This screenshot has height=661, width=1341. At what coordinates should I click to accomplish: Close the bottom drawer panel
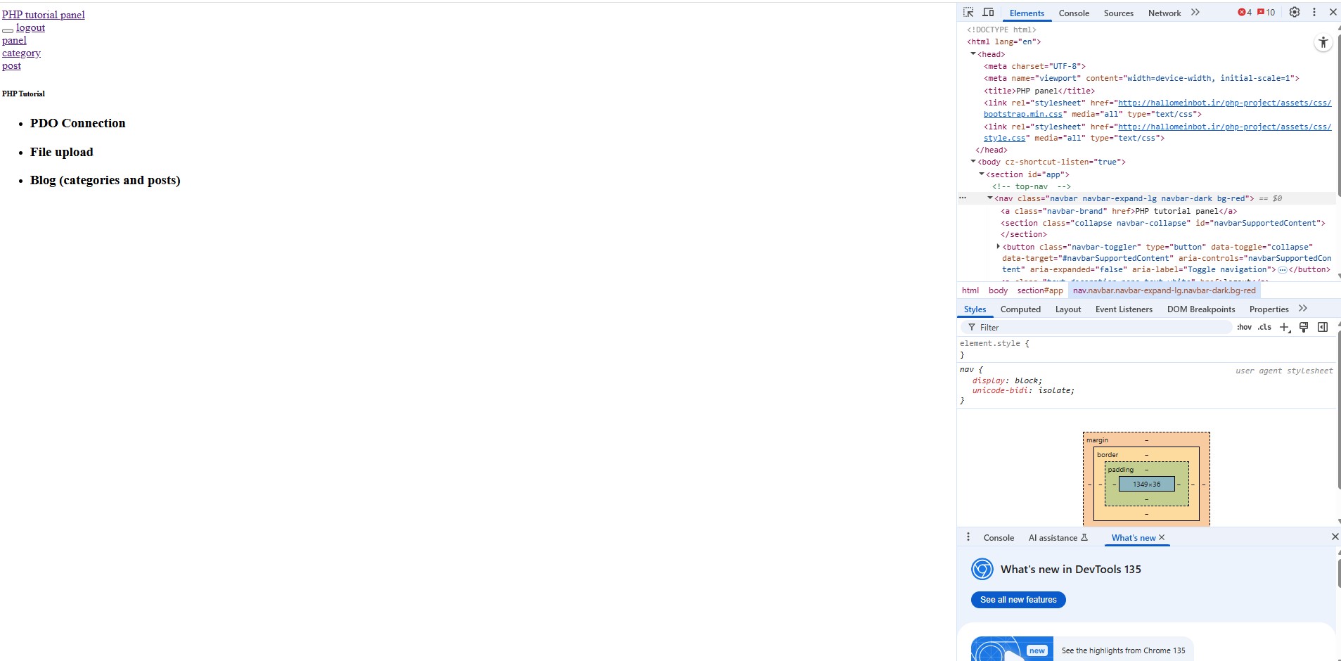1335,537
